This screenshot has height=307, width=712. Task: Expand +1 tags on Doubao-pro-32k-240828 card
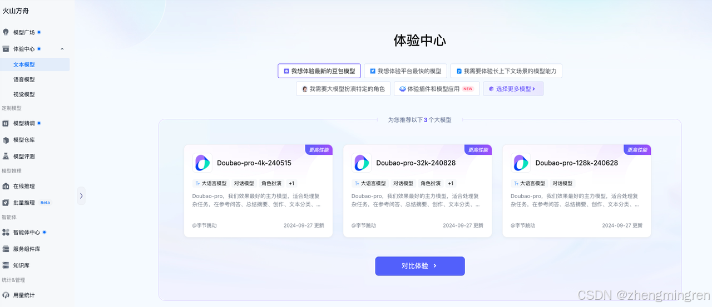coord(451,183)
